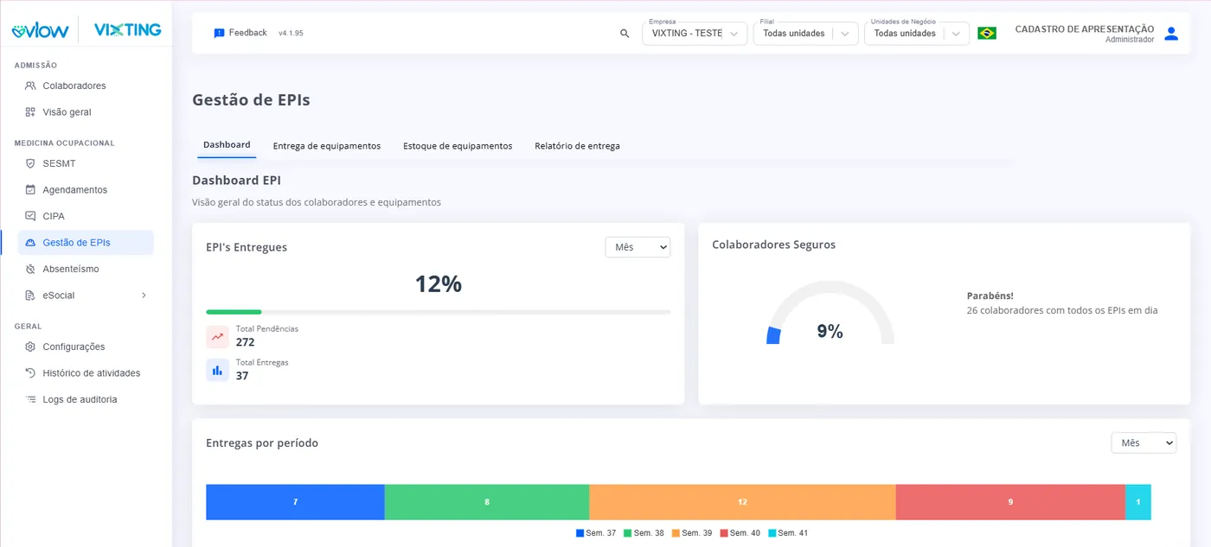This screenshot has height=547, width=1211.
Task: Click the Logs de auditoria list icon
Action: (30, 399)
